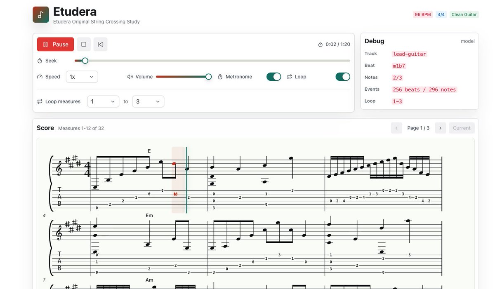Click the Volume speaker icon
The image size is (495, 289).
pos(130,77)
